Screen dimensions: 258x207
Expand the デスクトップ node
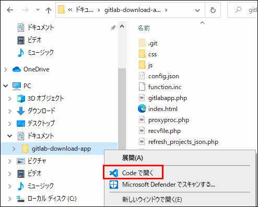(x=10, y=124)
